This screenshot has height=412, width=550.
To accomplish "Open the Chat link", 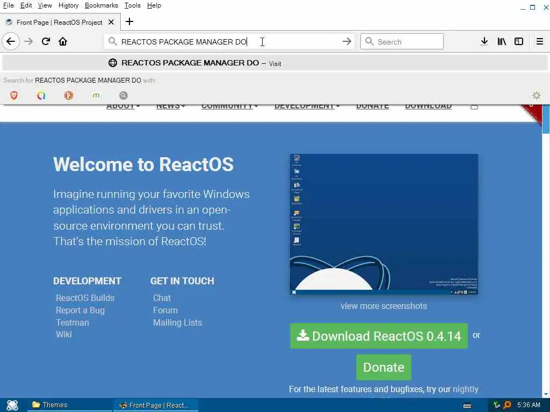I will 162,298.
